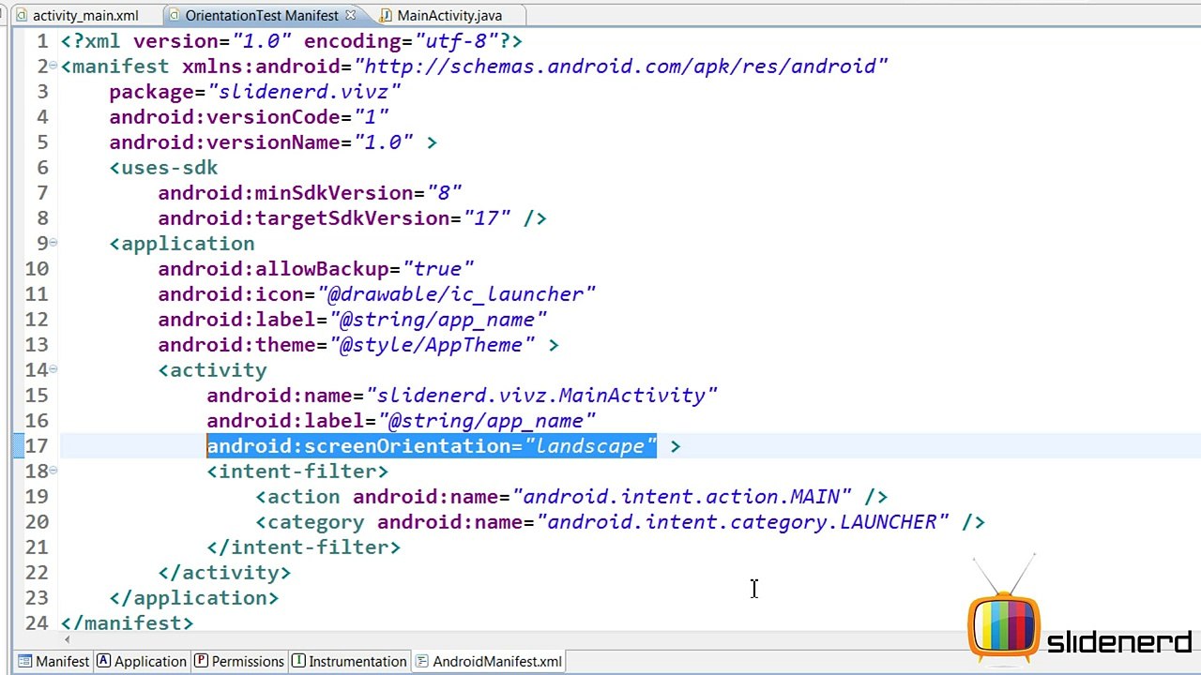1201x675 pixels.
Task: Click the android:name MainActivity attribute line
Action: (x=463, y=396)
